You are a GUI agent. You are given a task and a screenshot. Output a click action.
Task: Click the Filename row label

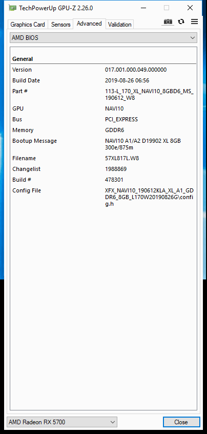(x=24, y=158)
